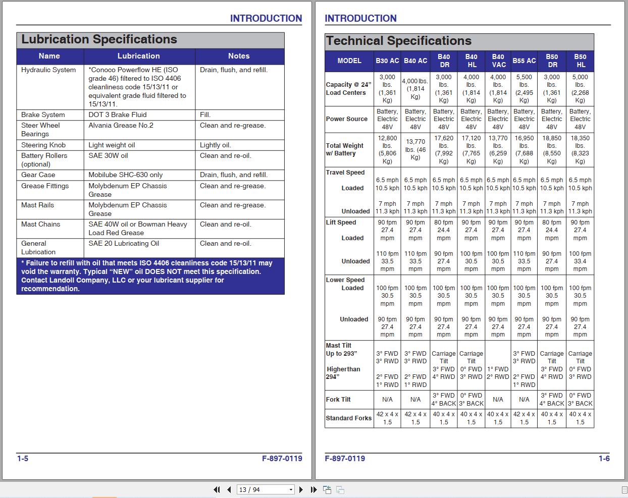Click the Standard Forks row label
628x498 pixels.
349,418
